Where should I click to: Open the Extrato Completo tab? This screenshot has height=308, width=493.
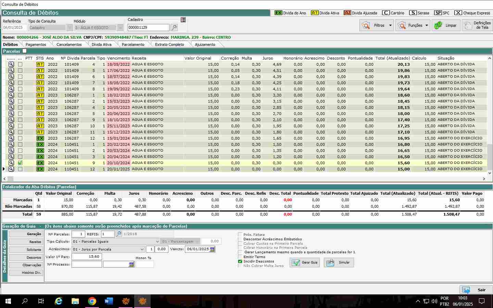169,44
